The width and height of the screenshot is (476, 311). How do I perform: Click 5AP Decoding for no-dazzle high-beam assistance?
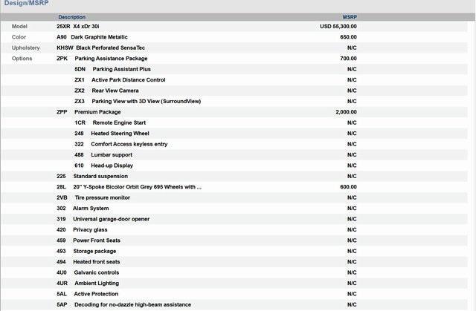(124, 304)
